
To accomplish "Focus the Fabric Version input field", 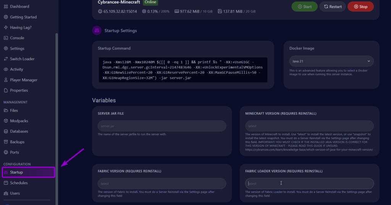I will tap(162, 184).
